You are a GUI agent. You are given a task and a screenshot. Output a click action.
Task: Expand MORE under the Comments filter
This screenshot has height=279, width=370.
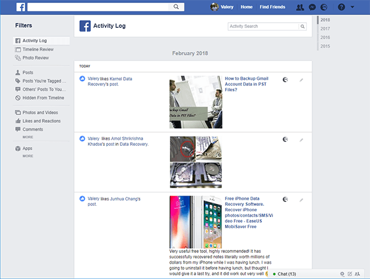click(28, 137)
